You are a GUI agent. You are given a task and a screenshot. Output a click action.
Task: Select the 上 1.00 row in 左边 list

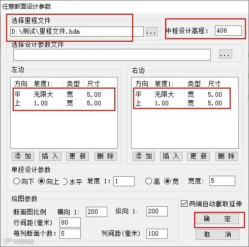coord(64,103)
